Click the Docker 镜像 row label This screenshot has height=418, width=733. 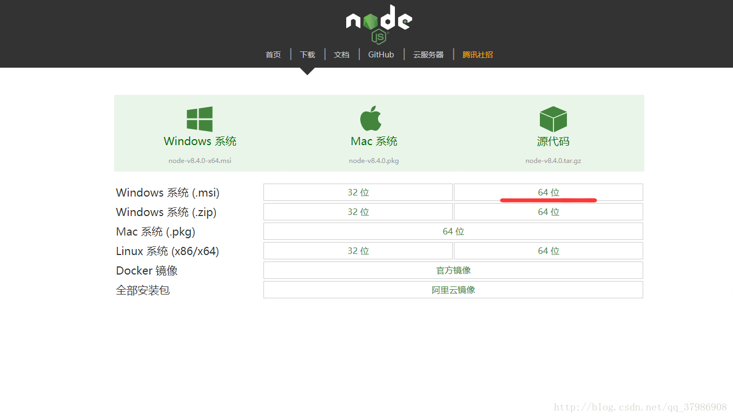point(147,271)
